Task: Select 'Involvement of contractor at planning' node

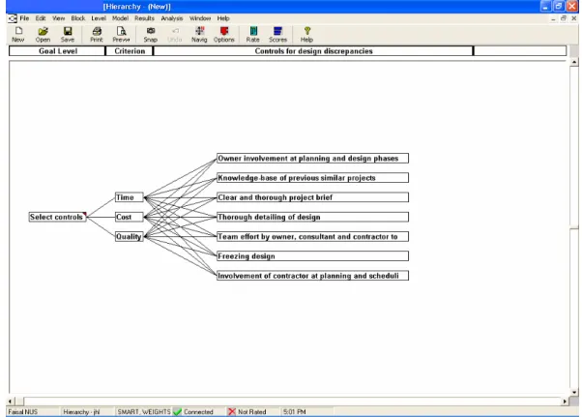Action: [x=312, y=276]
